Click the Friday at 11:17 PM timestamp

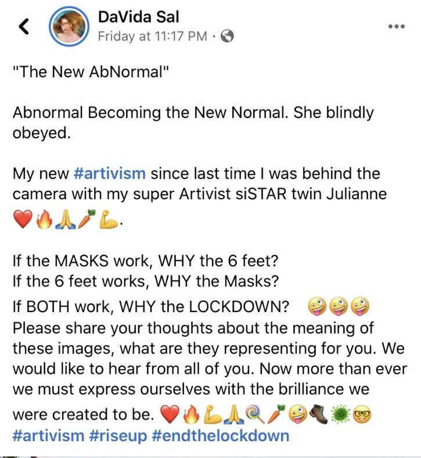152,36
